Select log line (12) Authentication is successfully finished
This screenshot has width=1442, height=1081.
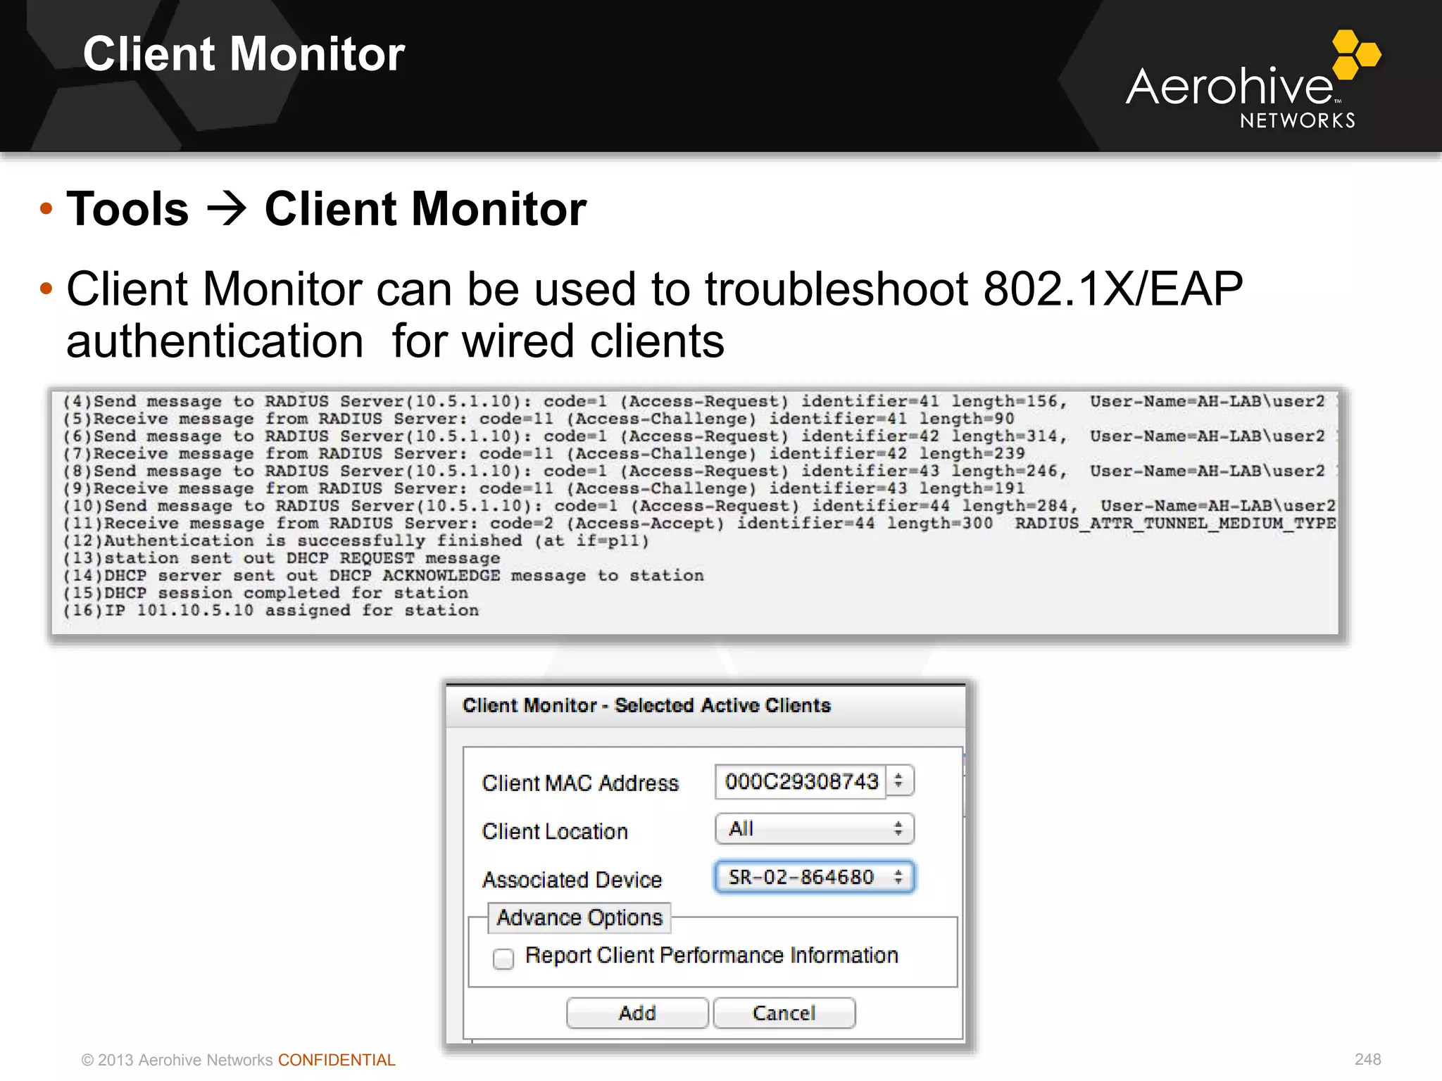point(356,540)
